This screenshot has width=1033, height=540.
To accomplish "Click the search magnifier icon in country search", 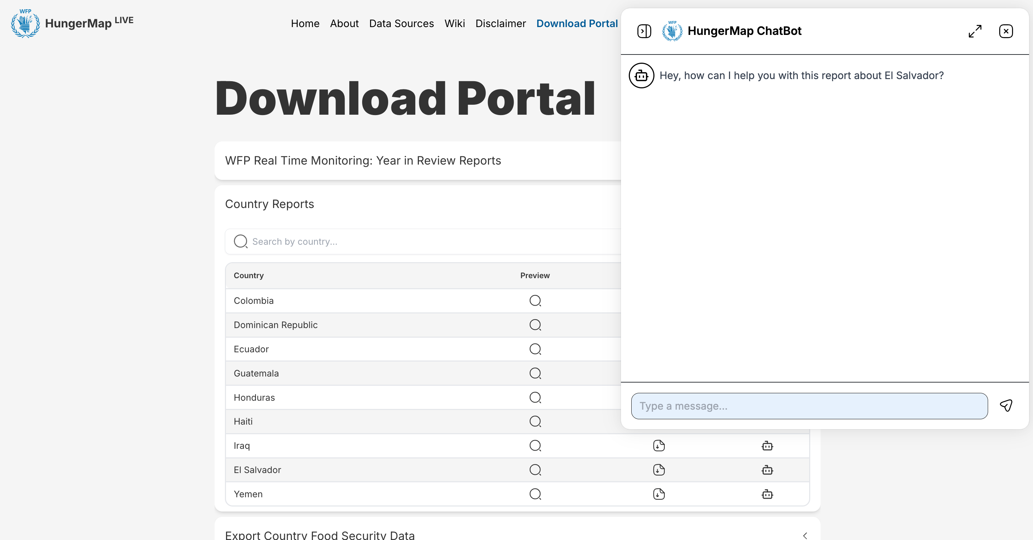I will [x=241, y=242].
